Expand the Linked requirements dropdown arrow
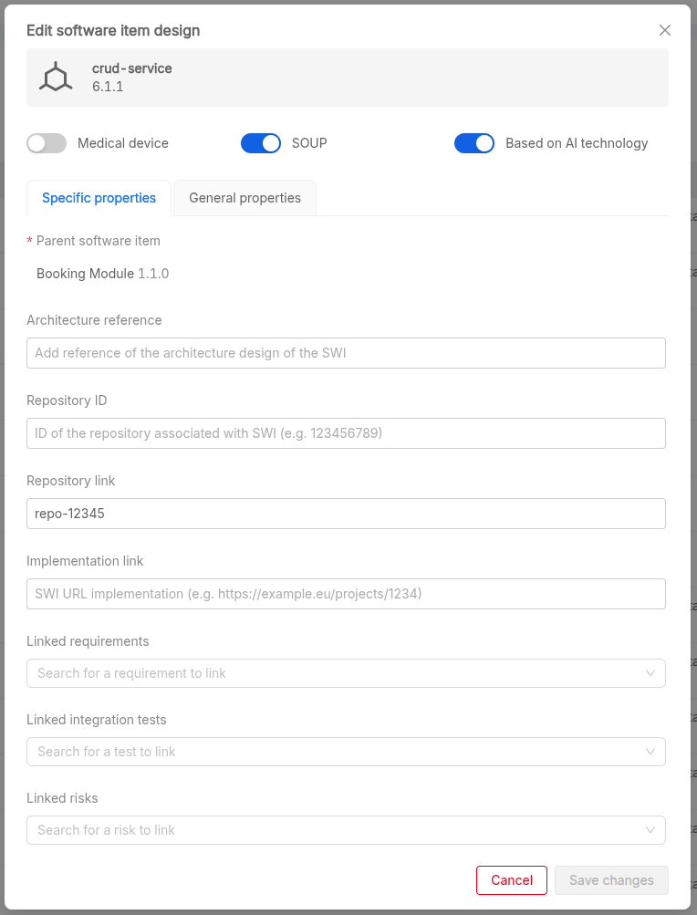The width and height of the screenshot is (697, 915). 650,673
